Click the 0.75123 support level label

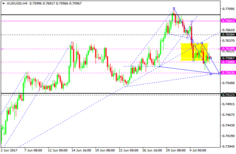(228, 95)
